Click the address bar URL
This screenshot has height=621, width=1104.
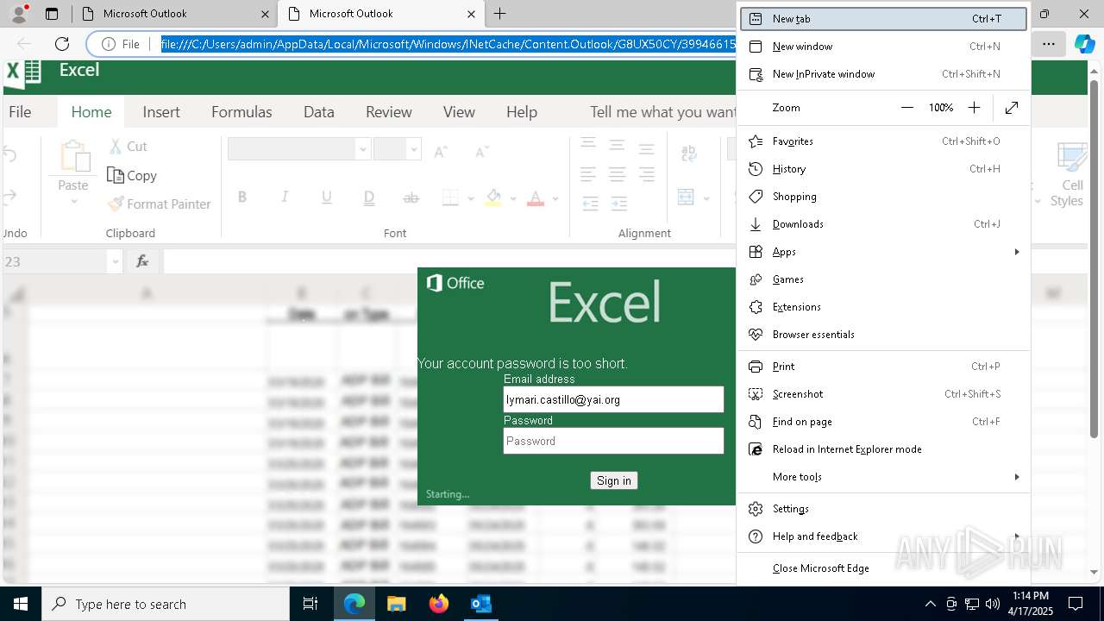(448, 44)
